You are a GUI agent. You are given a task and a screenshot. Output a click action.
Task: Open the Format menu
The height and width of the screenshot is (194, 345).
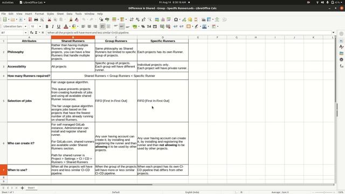(39, 13)
